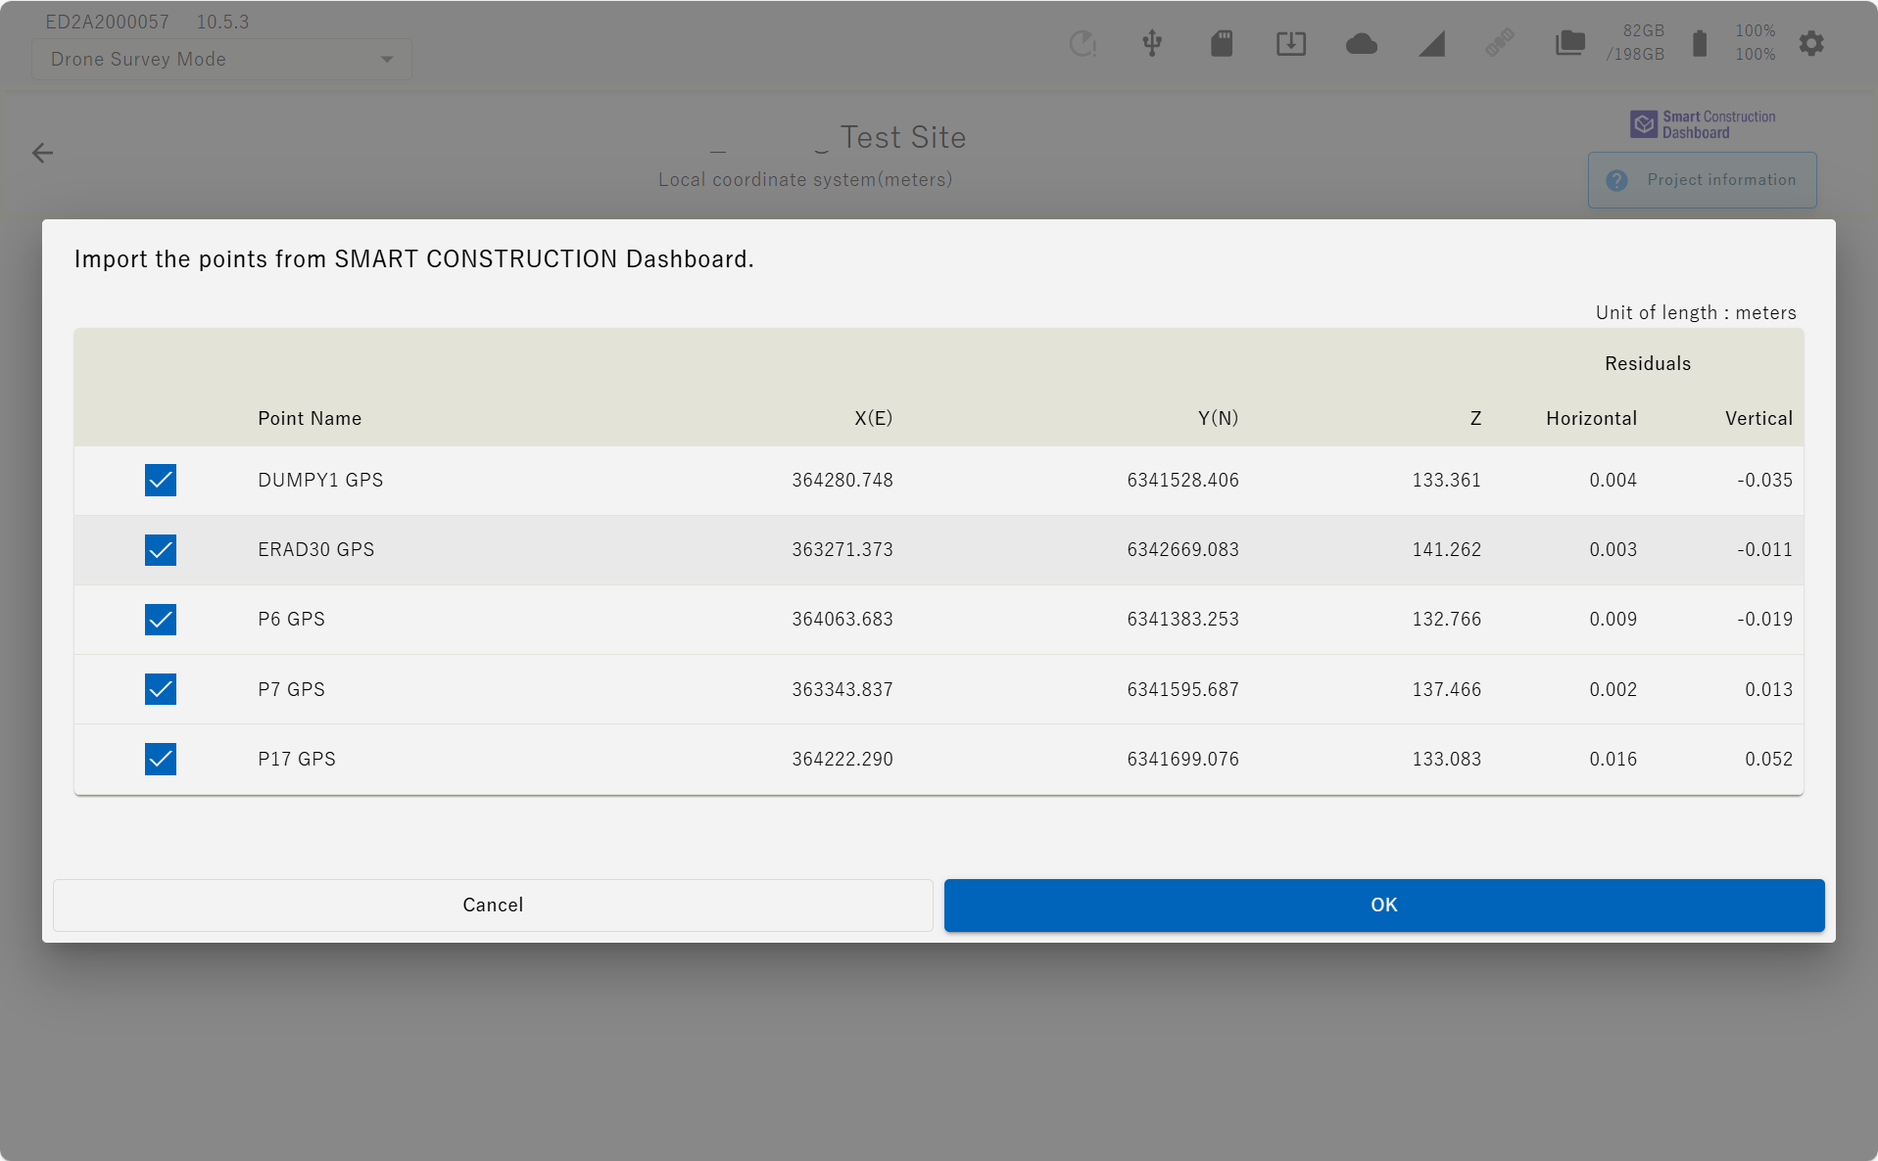
Task: Uncheck the P17 GPS point
Action: (x=161, y=759)
